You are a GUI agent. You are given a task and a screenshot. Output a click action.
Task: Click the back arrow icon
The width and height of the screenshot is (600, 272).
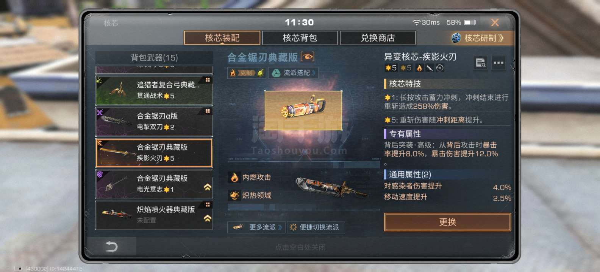tap(111, 247)
